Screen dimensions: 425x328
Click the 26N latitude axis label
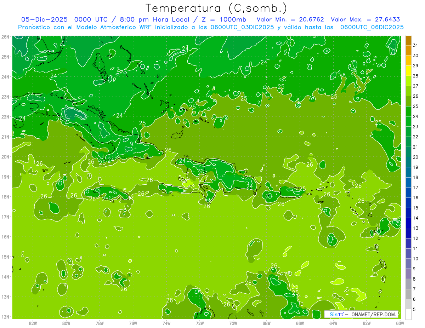pyautogui.click(x=5, y=37)
